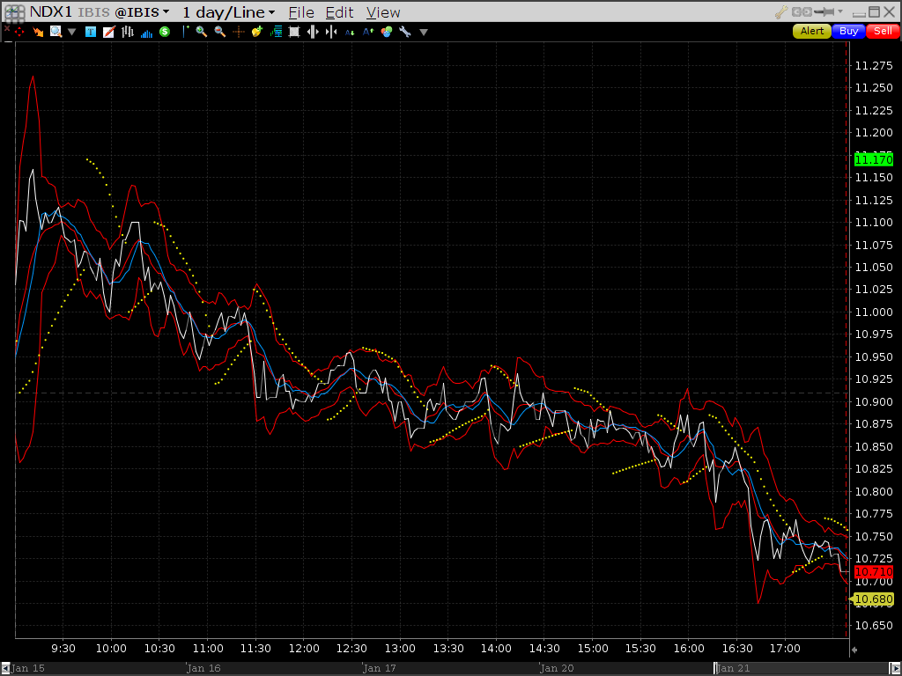This screenshot has width=902, height=676.
Task: Click the 14:30 time axis label
Action: click(544, 649)
